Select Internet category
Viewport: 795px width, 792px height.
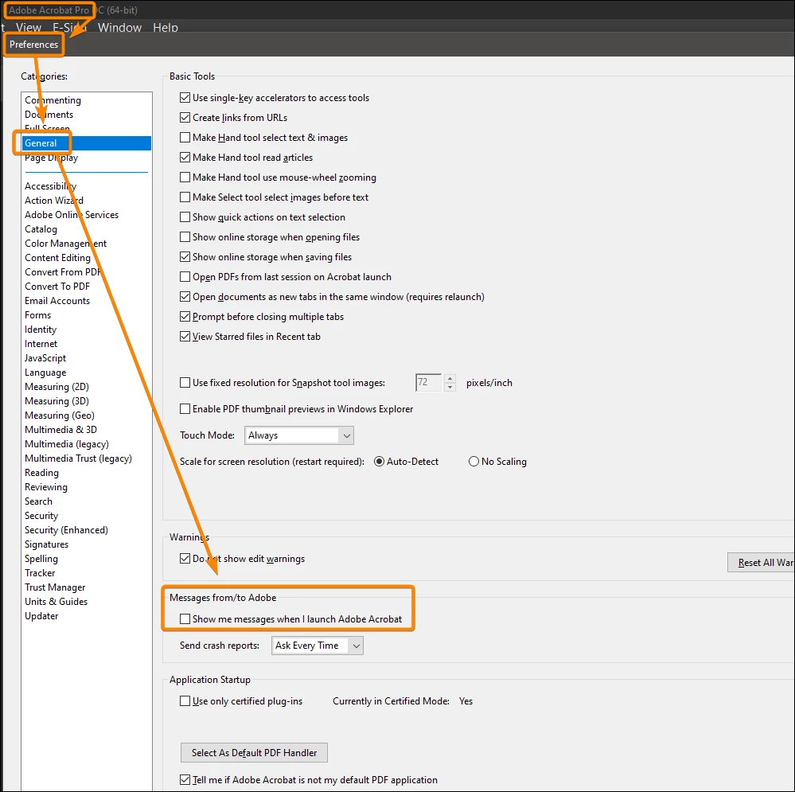41,343
